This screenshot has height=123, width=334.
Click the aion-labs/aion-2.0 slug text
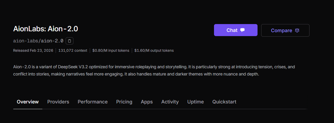click(x=38, y=41)
